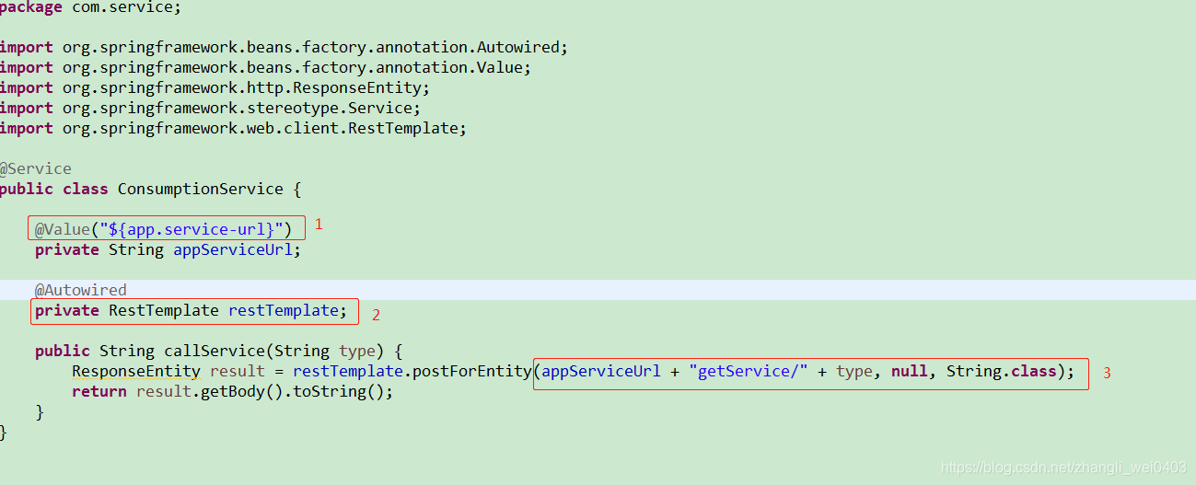Select the postForEntity method call

click(x=472, y=371)
